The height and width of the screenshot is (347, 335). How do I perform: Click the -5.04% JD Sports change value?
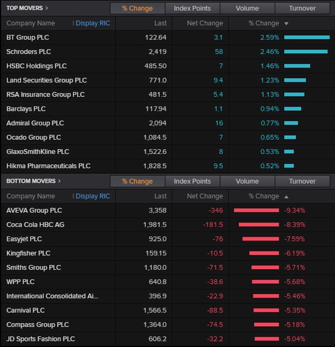pos(294,339)
